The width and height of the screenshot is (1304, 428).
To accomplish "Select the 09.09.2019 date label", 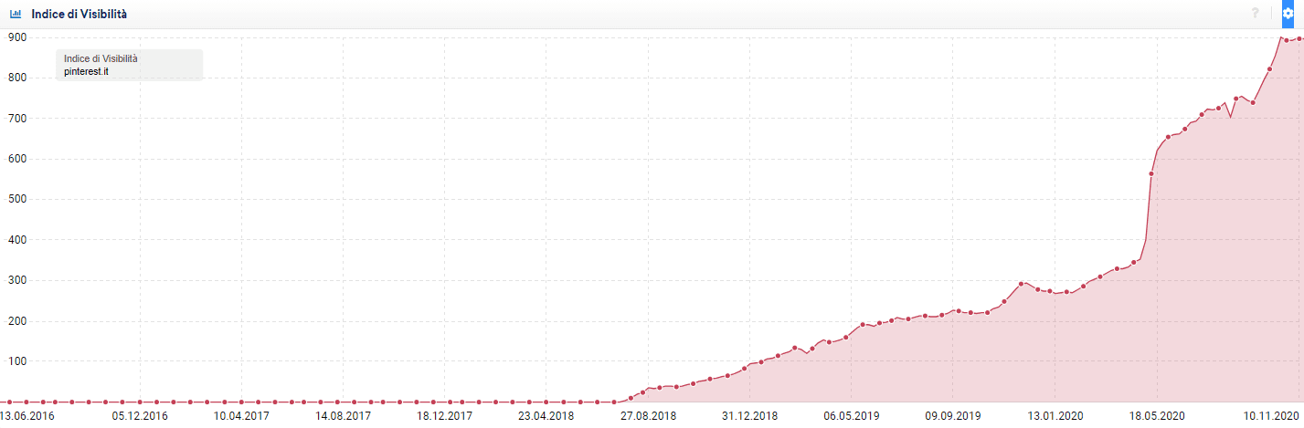I will point(951,415).
